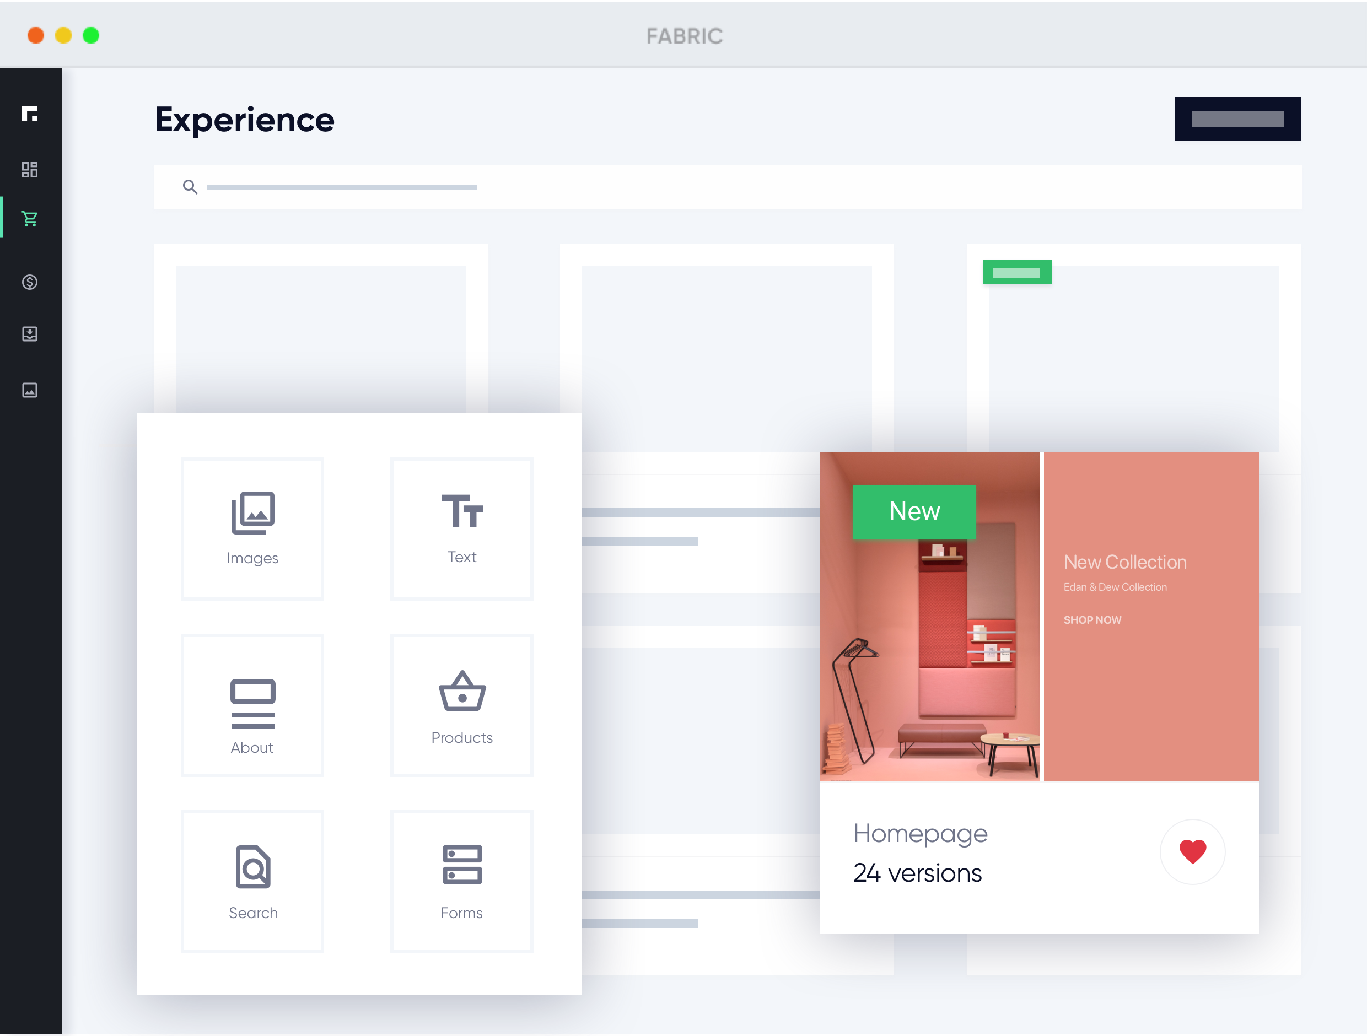Select the Search block tile
The image size is (1367, 1036).
pyautogui.click(x=252, y=882)
